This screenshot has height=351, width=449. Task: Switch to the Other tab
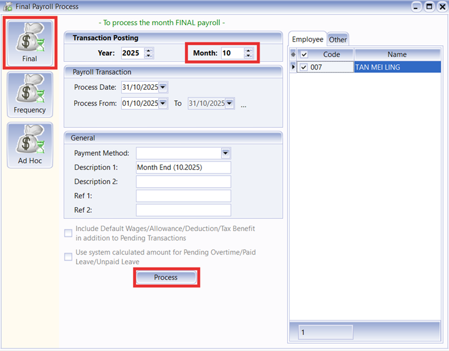pyautogui.click(x=338, y=40)
